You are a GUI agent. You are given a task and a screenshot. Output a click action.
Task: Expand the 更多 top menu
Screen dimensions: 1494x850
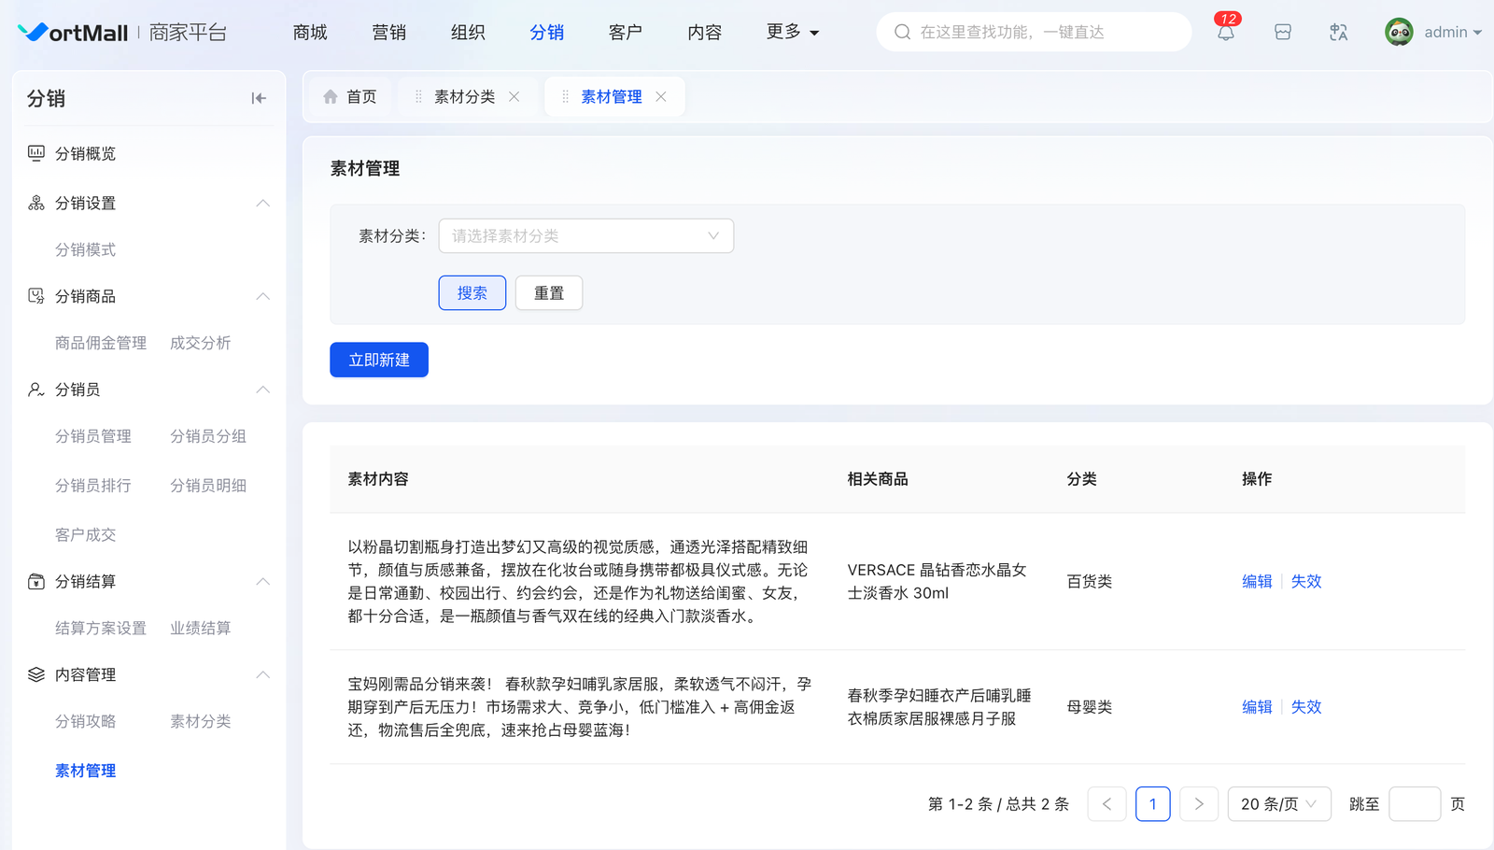792,33
